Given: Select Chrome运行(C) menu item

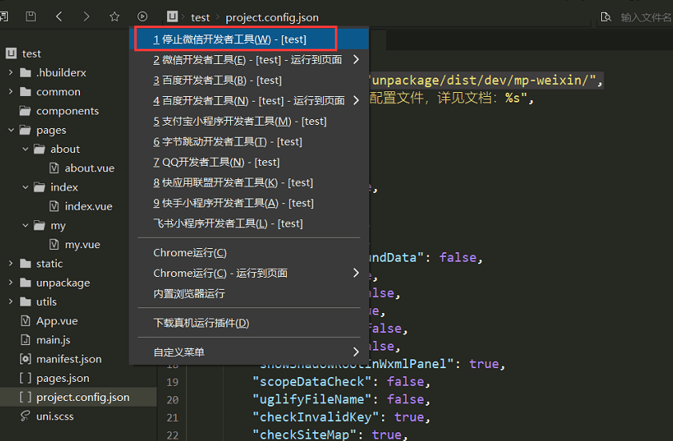Looking at the screenshot, I should point(249,253).
